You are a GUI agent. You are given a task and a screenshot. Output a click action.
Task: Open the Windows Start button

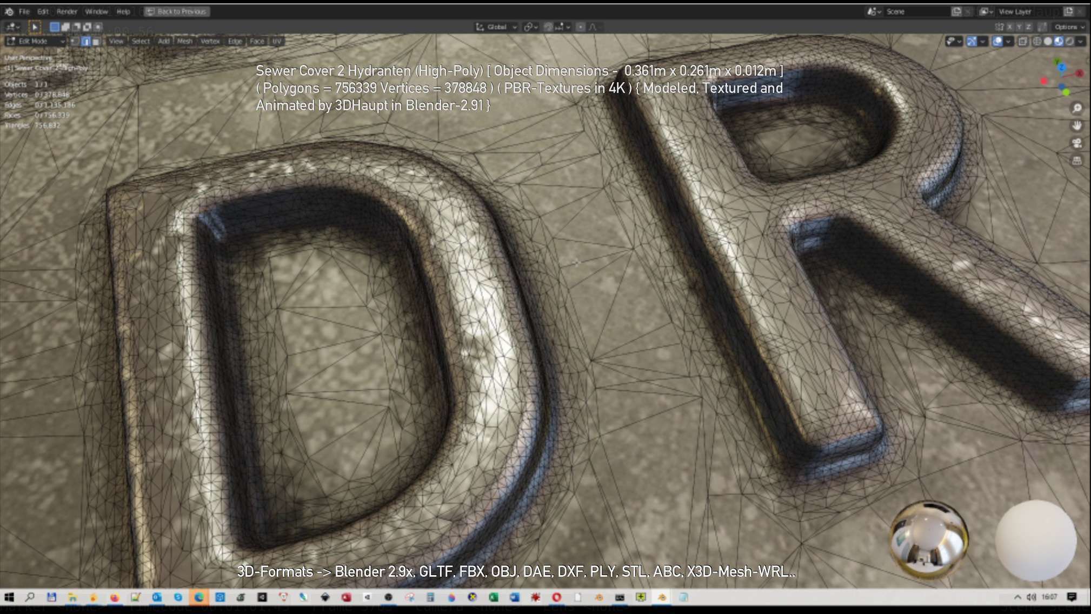[x=9, y=597]
